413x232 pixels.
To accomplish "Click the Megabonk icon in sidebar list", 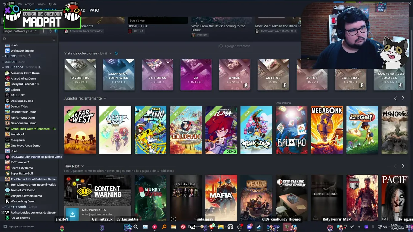I will pyautogui.click(x=7, y=134).
